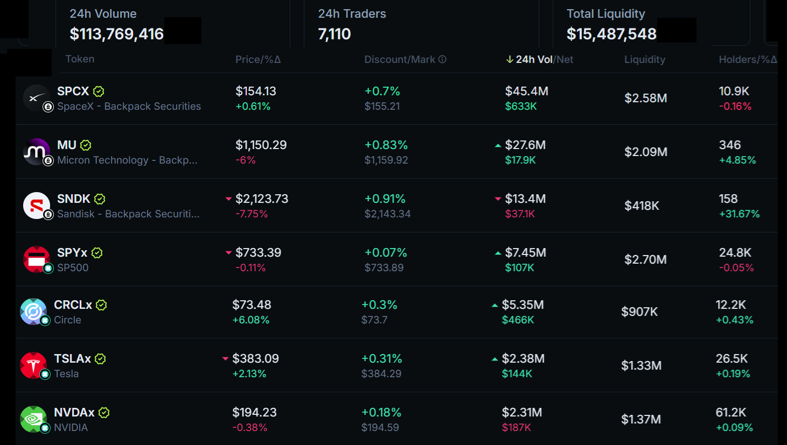Click red down arrow beside TSLAx price
This screenshot has height=445, width=787.
click(225, 358)
